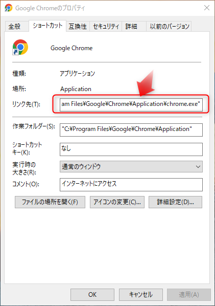Click the dropdown chevron next to 通常のウィンドウ
The height and width of the screenshot is (306, 215).
coord(198,167)
